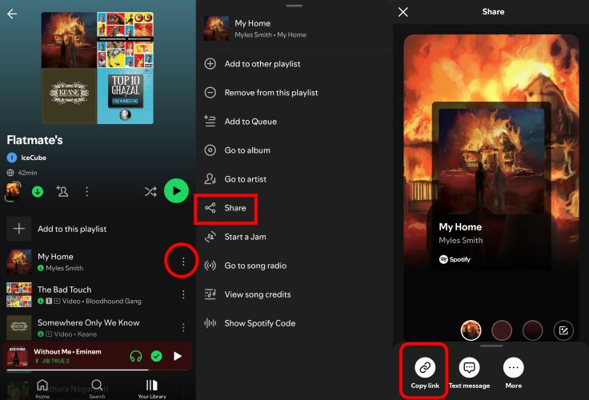Tap the green download icon under Flatmate's
Image resolution: width=589 pixels, height=400 pixels.
(37, 191)
